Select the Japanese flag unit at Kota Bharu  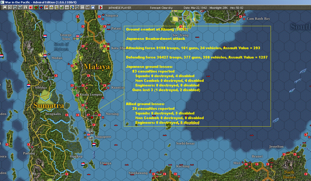(x=105, y=46)
